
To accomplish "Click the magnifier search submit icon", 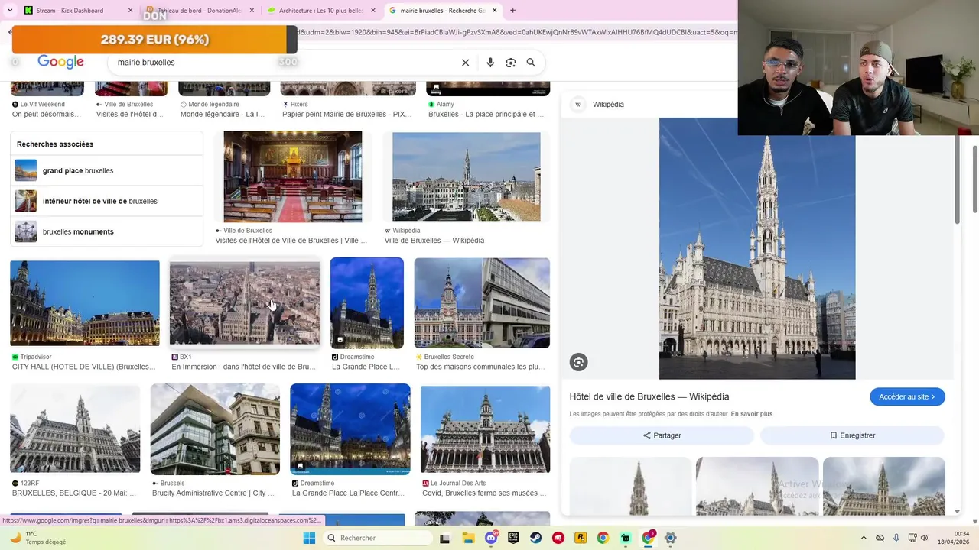I will tap(531, 63).
